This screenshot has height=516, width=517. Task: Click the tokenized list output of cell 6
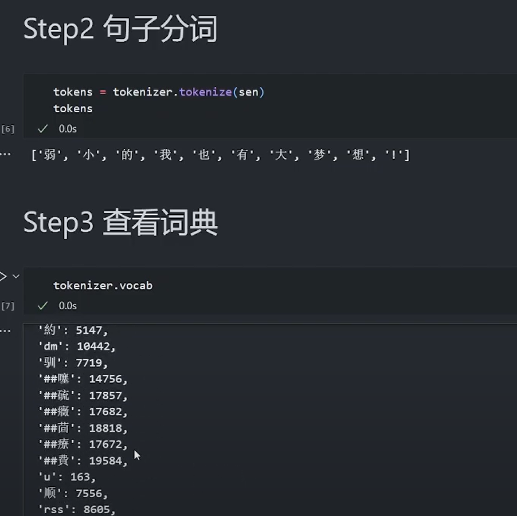[x=220, y=155]
